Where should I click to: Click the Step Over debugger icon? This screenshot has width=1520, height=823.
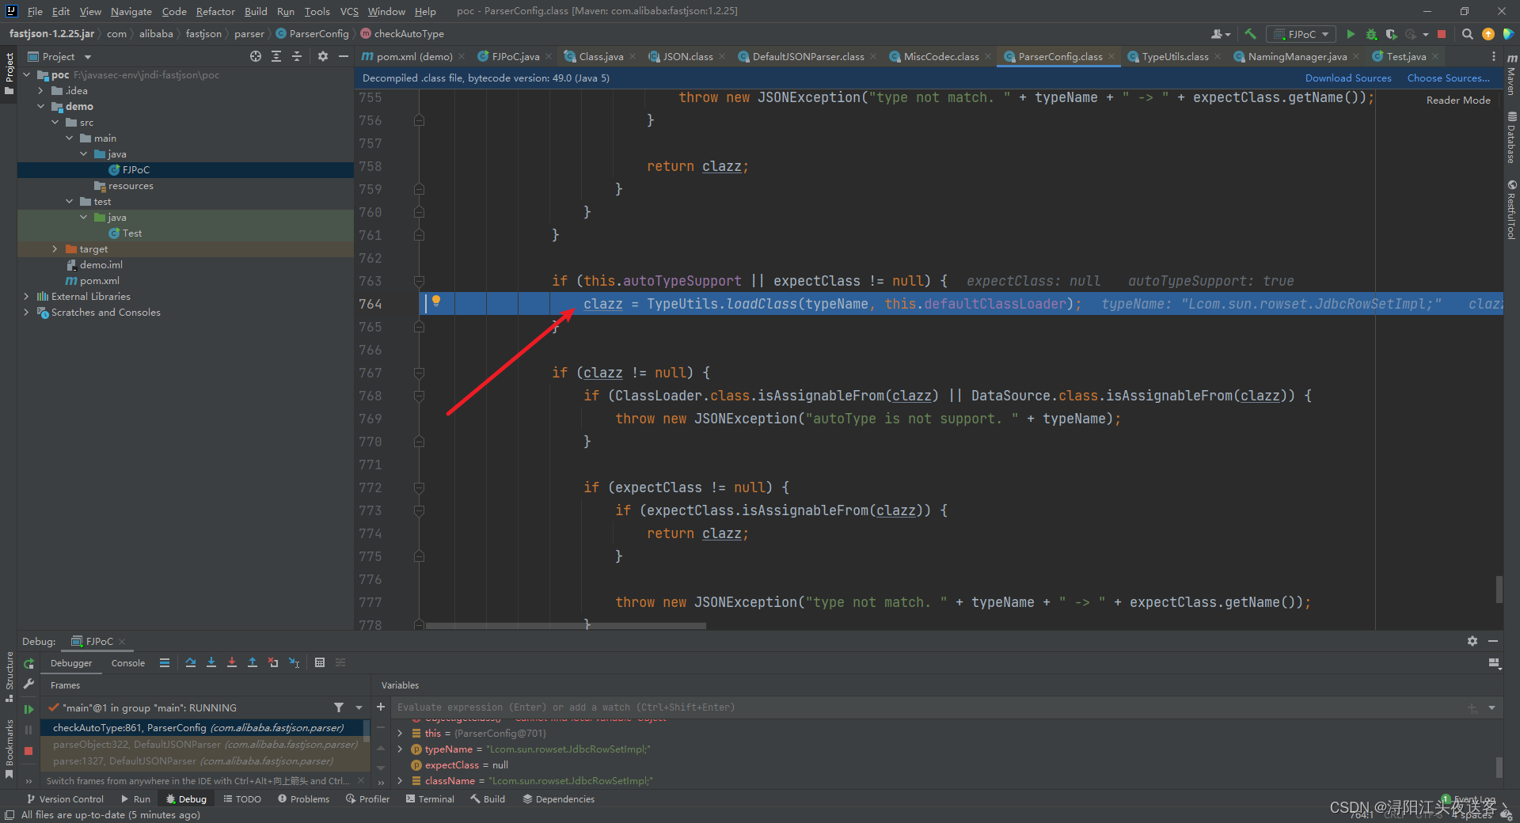pos(191,663)
